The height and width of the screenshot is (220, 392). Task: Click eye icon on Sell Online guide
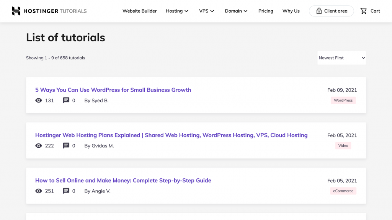(39, 191)
